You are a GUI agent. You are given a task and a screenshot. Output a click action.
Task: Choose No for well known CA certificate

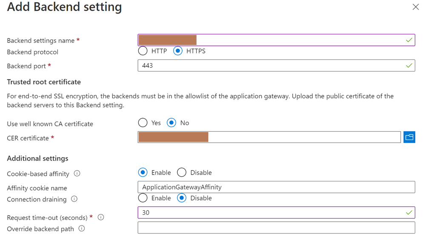[x=171, y=123]
